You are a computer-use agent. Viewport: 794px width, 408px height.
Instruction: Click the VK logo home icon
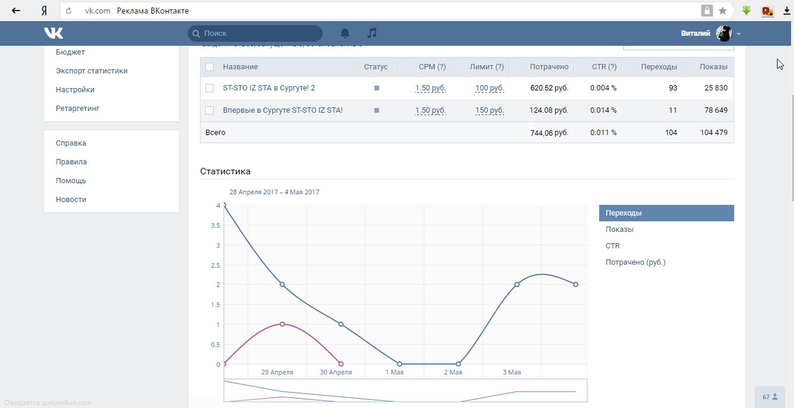tap(53, 33)
